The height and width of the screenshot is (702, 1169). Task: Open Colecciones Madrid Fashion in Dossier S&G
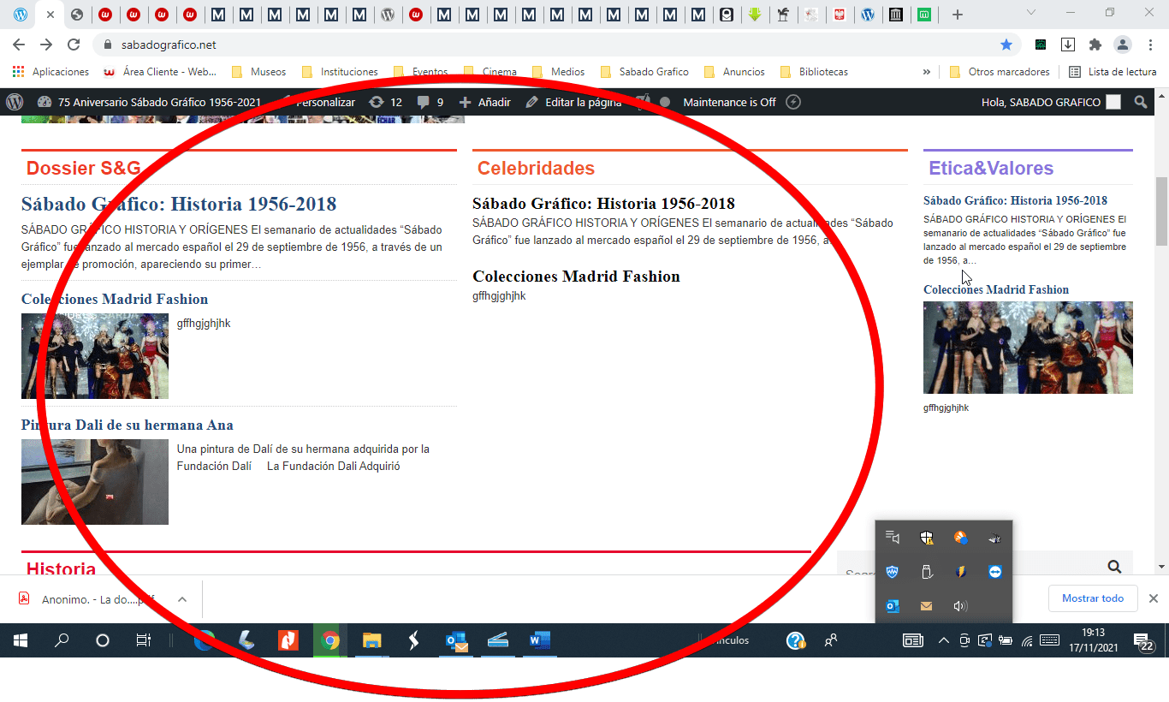click(115, 299)
